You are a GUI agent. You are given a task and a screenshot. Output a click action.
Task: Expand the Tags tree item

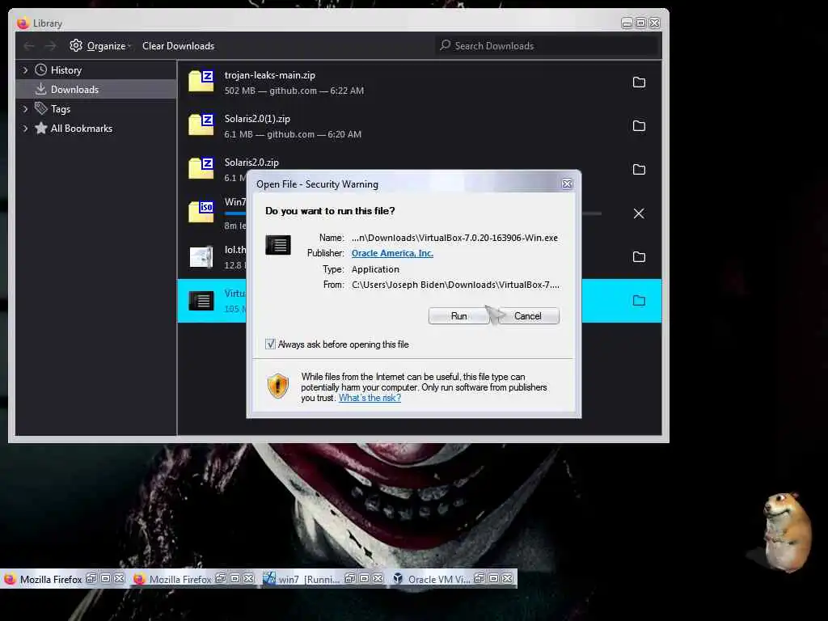click(x=25, y=109)
